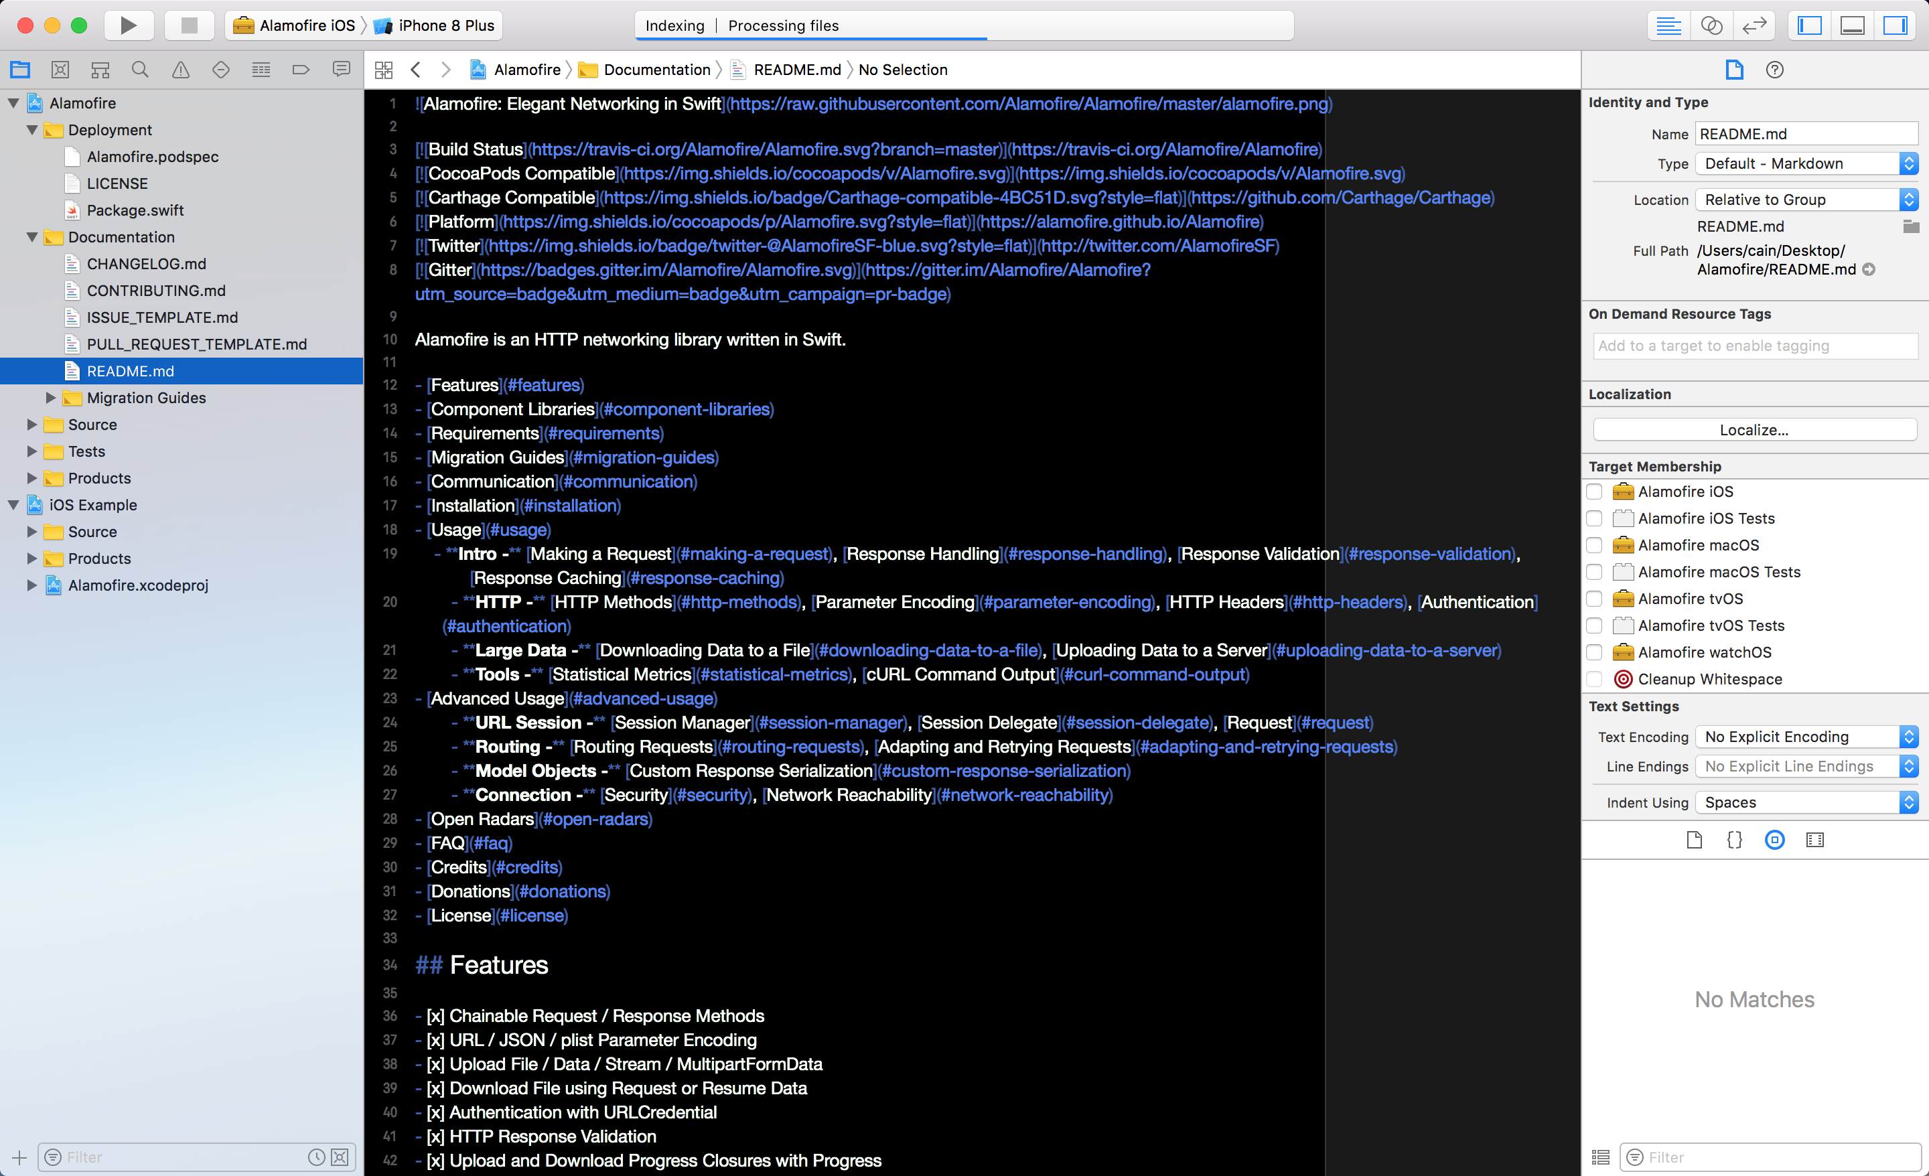Enable Alamofire iOS target membership
The width and height of the screenshot is (1929, 1176).
[1594, 492]
